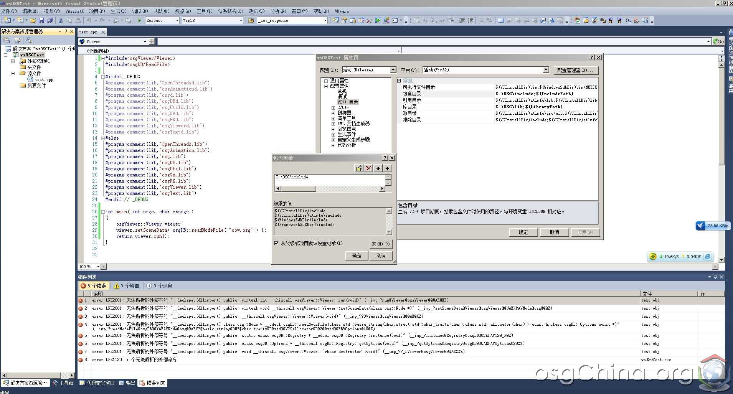733x394 pixels.
Task: Click the Open File folder icon in the toolbar
Action: tap(33, 20)
